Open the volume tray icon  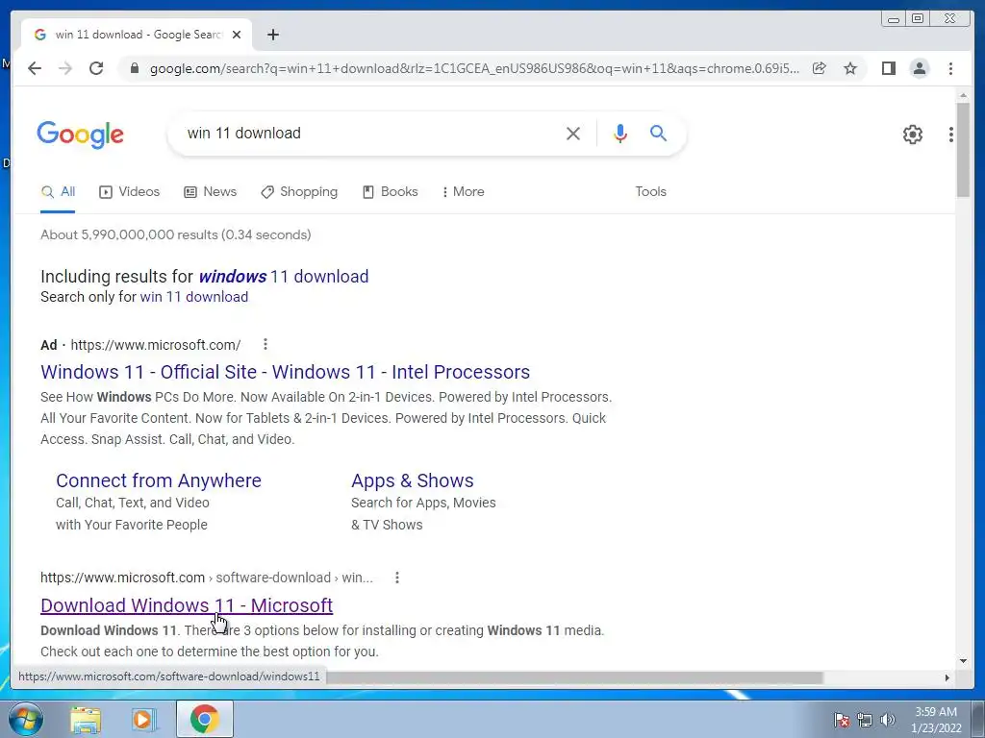[x=888, y=720]
